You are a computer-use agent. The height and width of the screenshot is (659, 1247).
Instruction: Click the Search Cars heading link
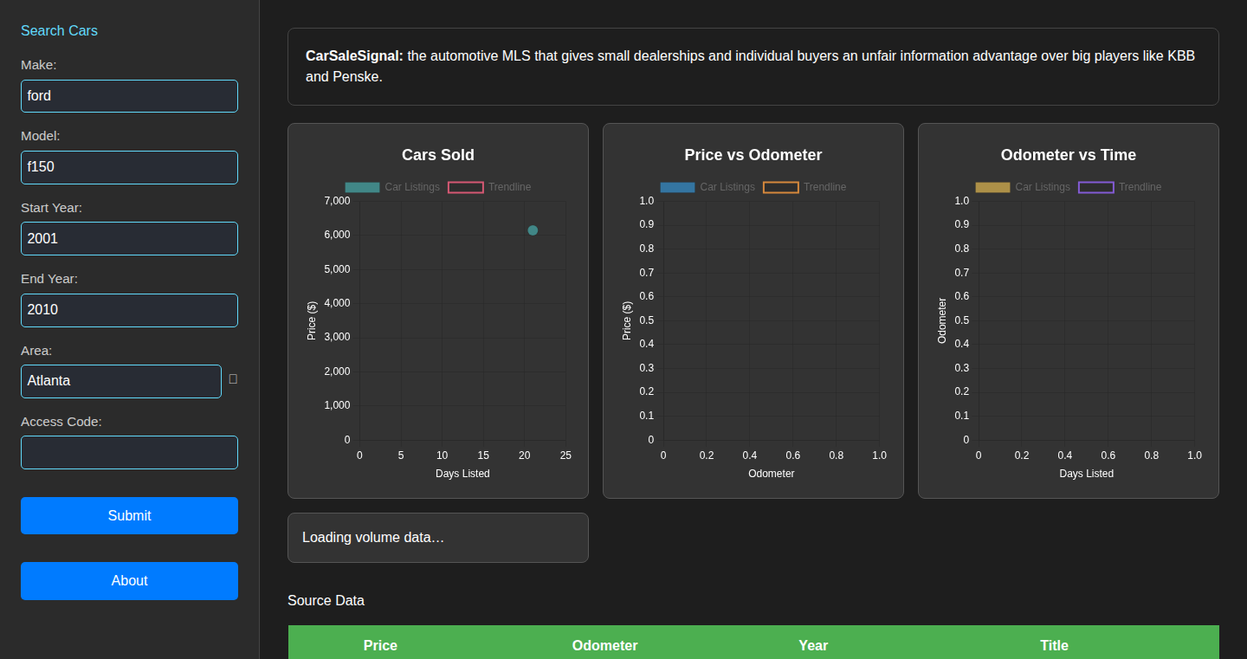pos(59,30)
